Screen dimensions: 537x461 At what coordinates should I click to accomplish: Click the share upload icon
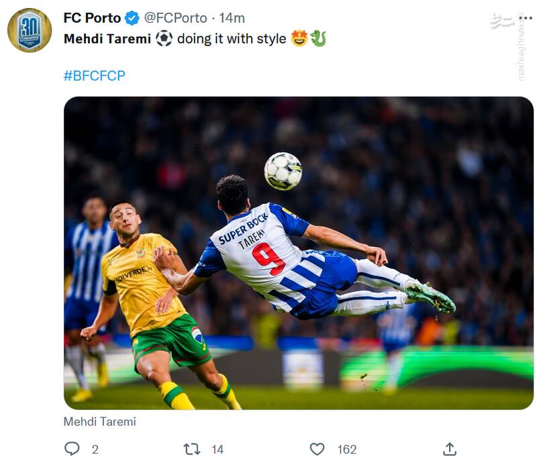(450, 449)
